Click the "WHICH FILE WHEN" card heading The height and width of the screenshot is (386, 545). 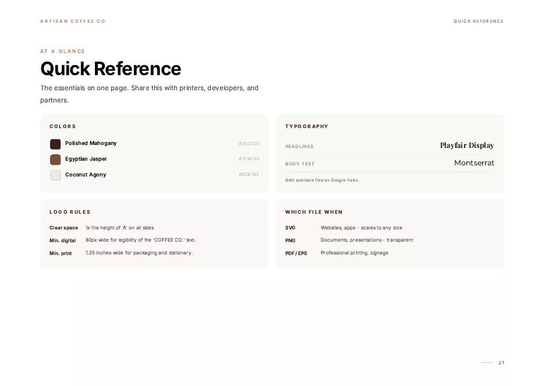tap(314, 212)
